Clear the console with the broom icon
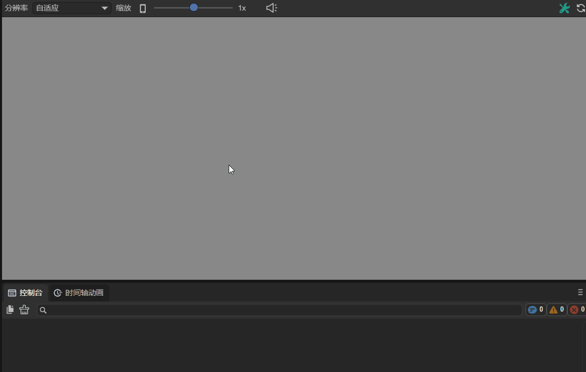 pos(24,309)
